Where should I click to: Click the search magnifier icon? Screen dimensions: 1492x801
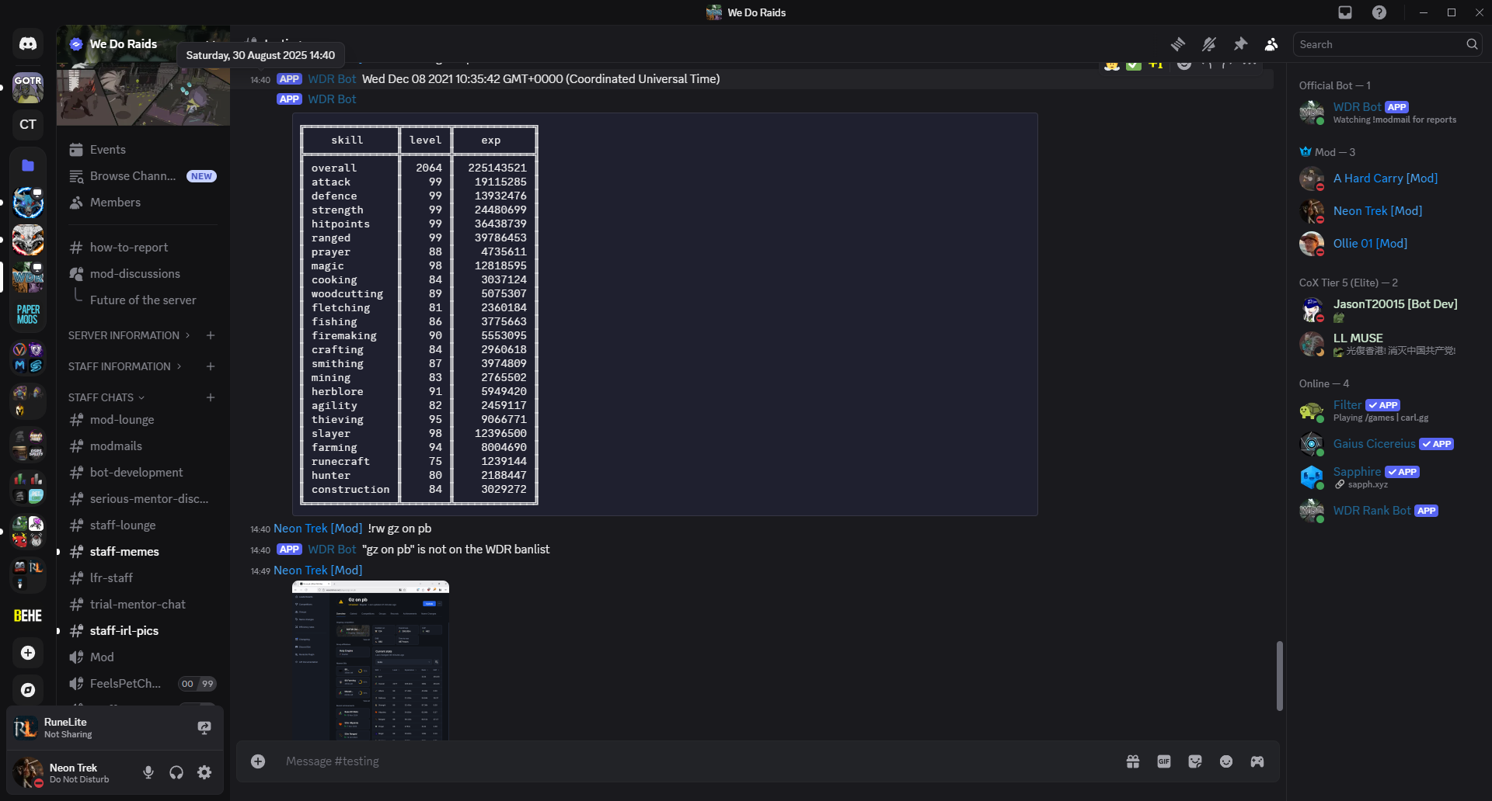pyautogui.click(x=1472, y=44)
